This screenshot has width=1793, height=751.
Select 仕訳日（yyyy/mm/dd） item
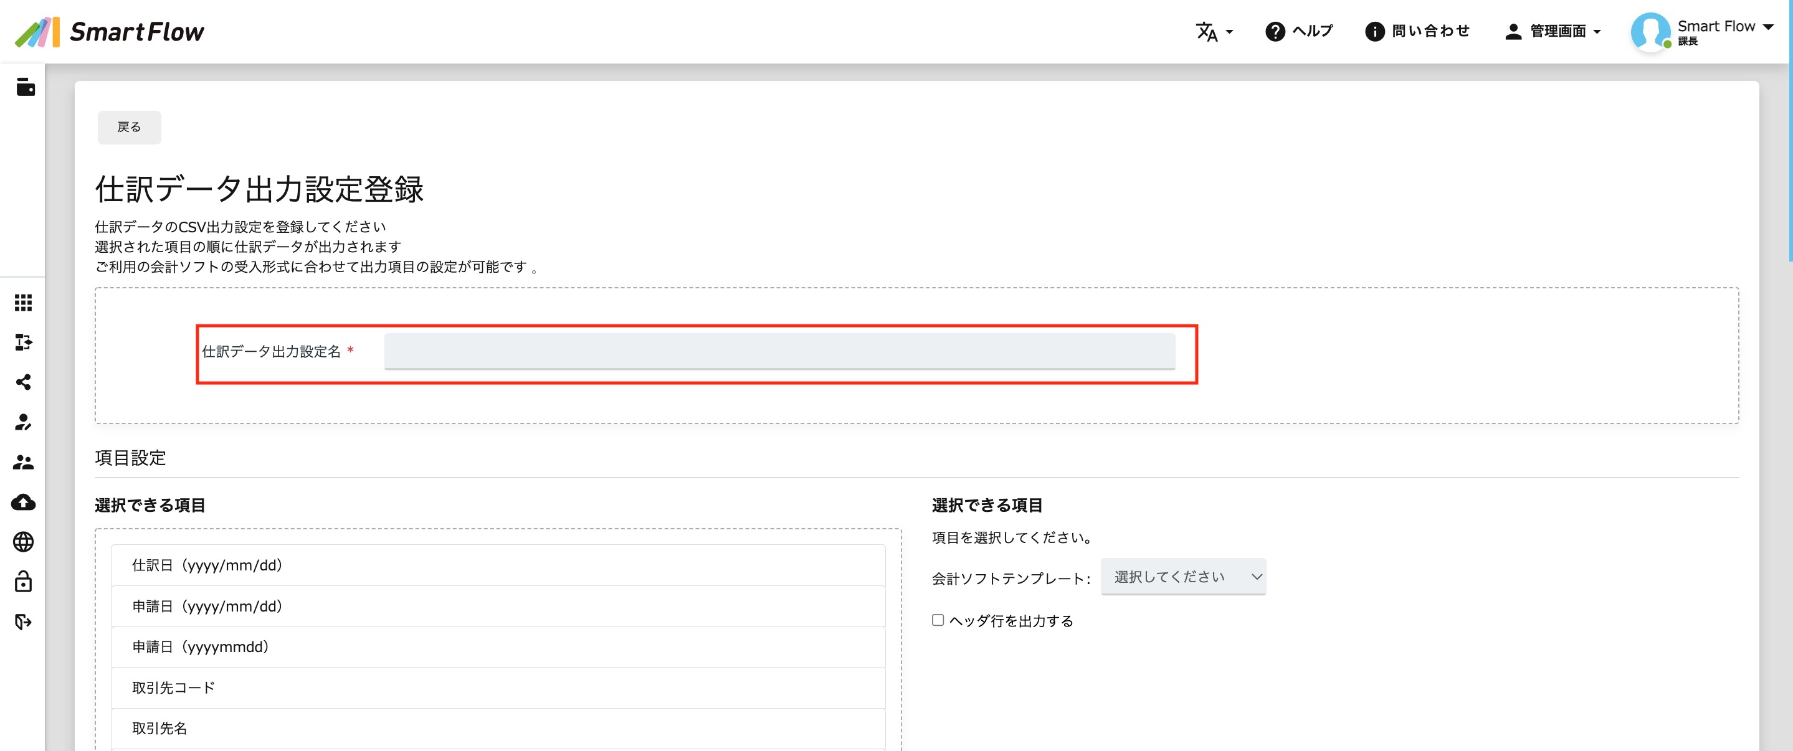(x=498, y=565)
